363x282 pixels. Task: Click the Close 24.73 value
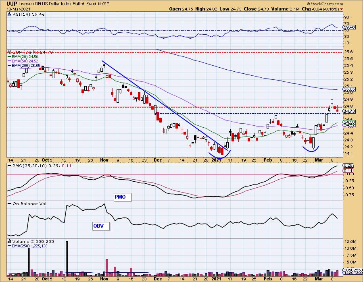256,9
